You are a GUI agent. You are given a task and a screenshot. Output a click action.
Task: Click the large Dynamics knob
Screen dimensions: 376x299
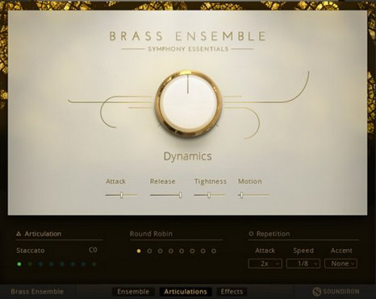click(188, 104)
